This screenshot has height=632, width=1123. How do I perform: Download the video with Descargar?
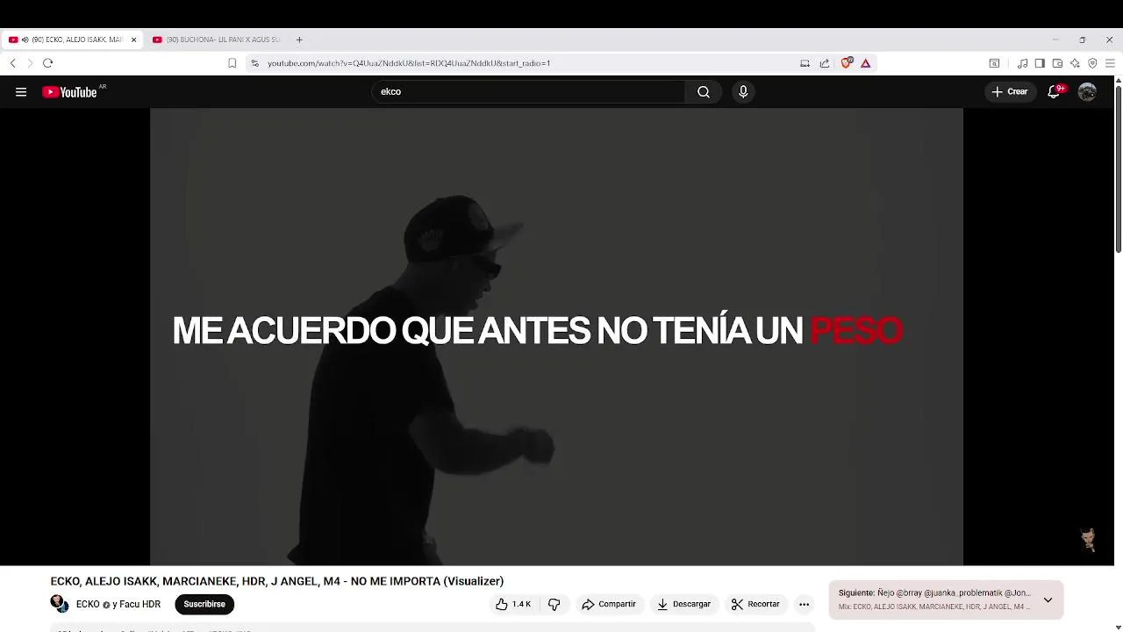(x=684, y=604)
